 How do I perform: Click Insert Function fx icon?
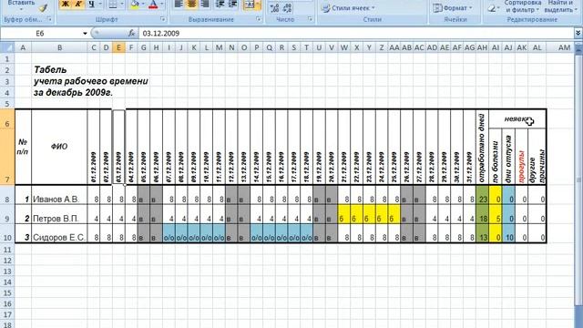(131, 34)
